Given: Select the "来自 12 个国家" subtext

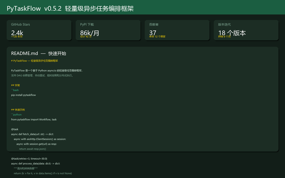Looking at the screenshot, I should (x=157, y=37).
